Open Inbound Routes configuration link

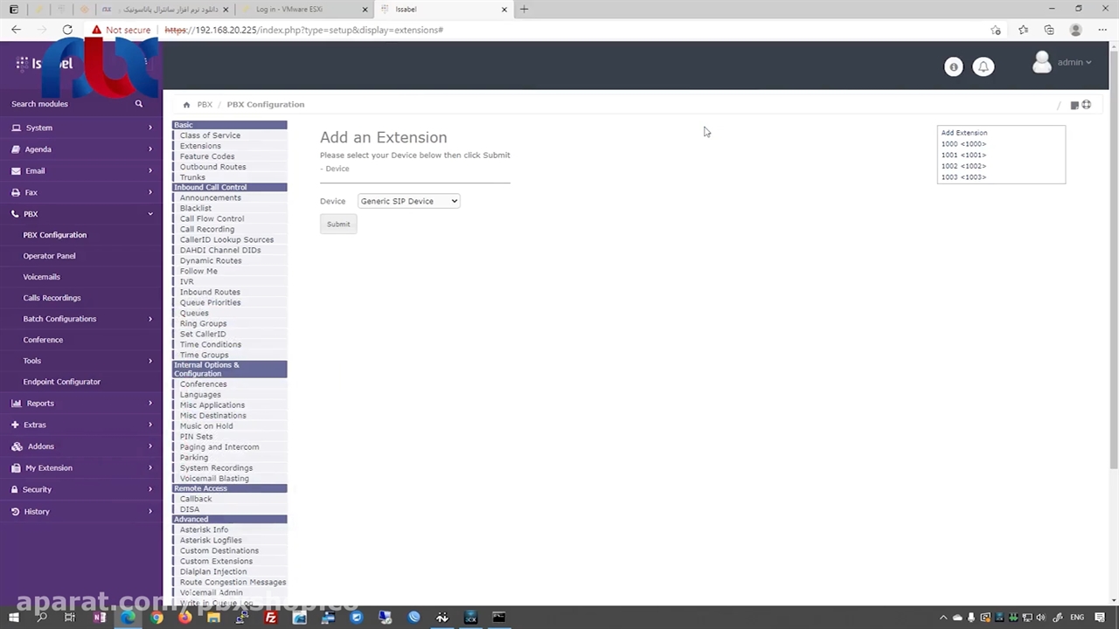coord(210,292)
